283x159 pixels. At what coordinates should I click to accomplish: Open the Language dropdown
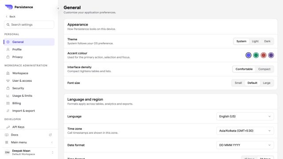click(x=245, y=117)
